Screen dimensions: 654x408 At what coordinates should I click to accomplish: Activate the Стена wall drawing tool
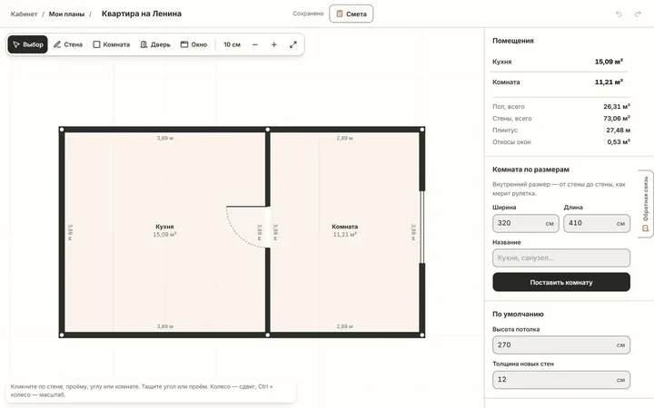(68, 44)
